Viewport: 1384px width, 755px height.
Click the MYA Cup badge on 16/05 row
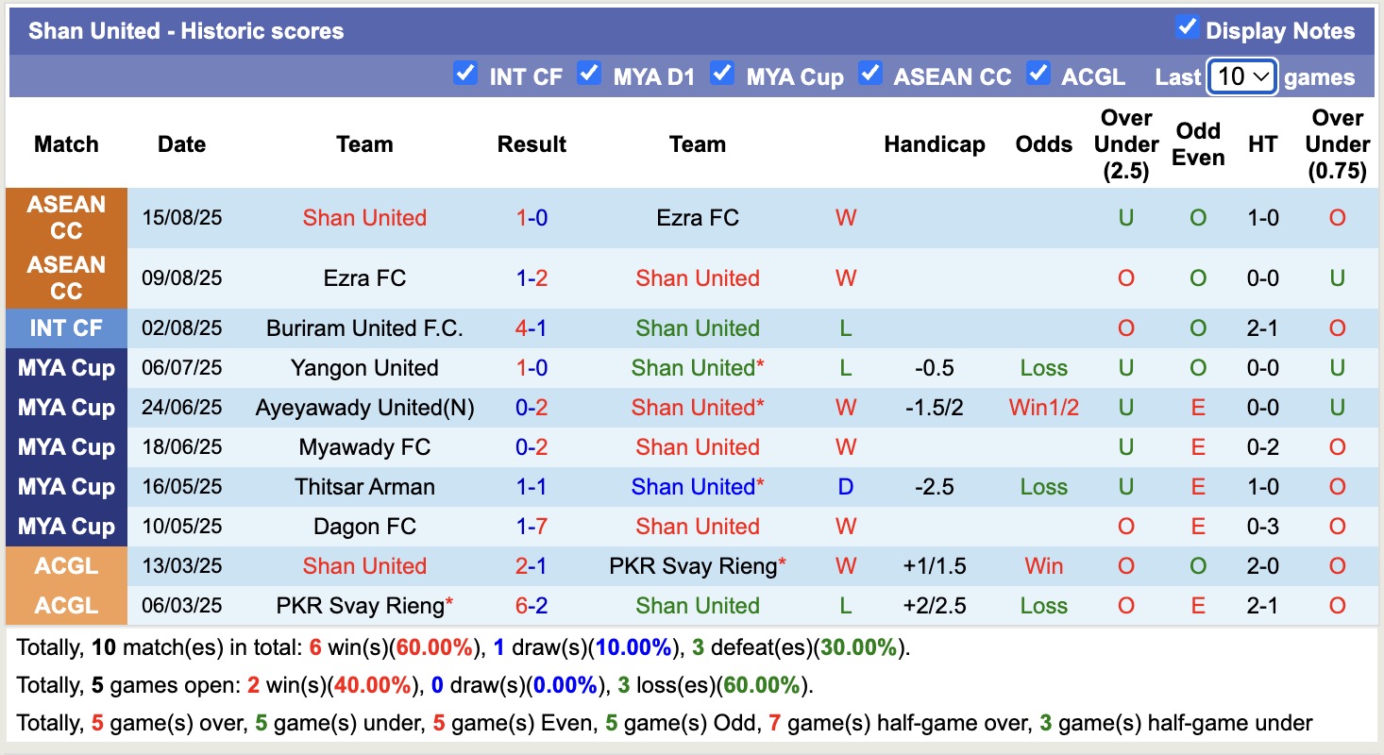[x=65, y=487]
